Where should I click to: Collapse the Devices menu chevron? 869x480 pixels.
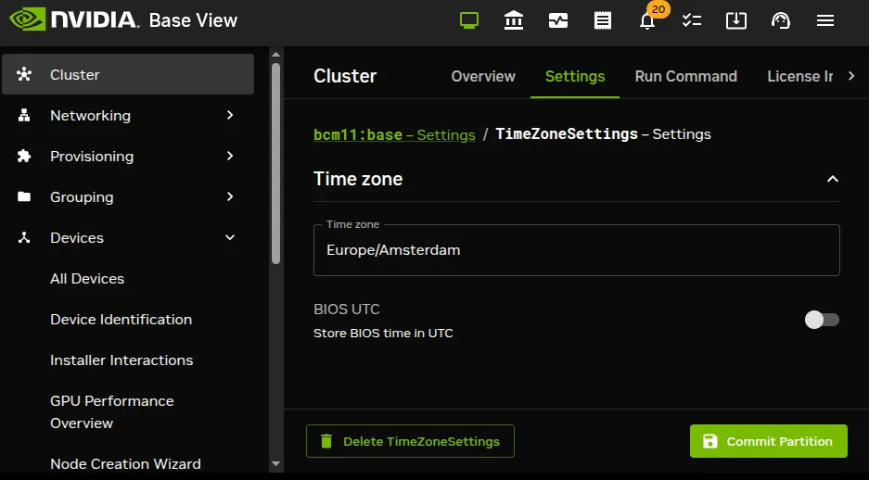coord(230,237)
